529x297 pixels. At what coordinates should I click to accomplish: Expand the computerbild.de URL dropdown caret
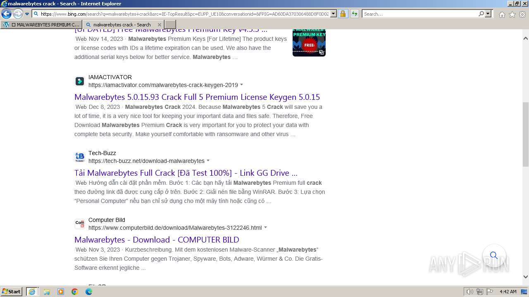[x=266, y=228]
